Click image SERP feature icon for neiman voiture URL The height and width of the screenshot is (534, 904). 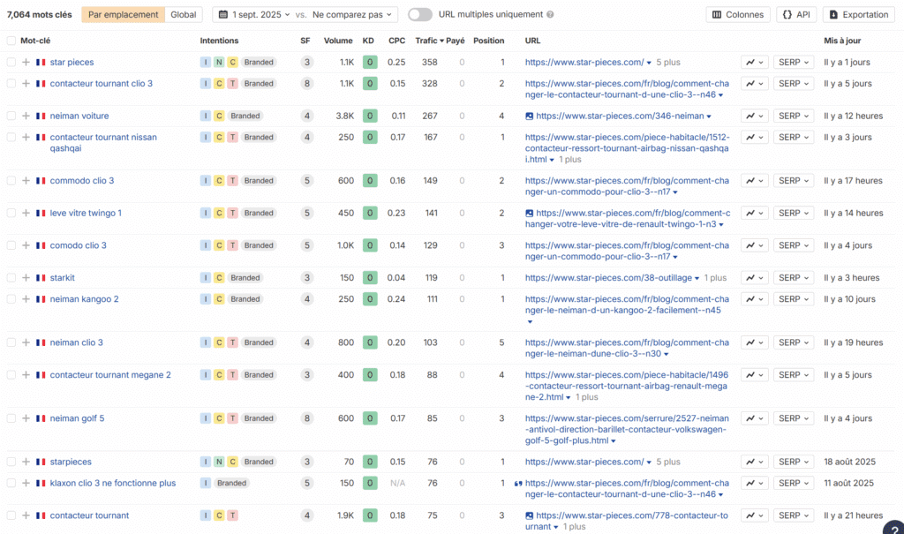click(530, 116)
